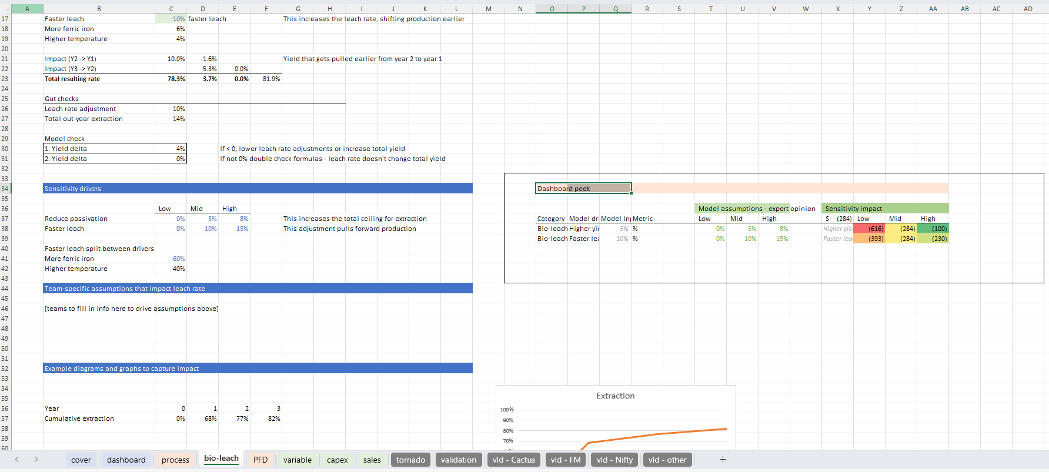Click Sensitivity impact green header
This screenshot has height=472, width=1049.
[885, 209]
